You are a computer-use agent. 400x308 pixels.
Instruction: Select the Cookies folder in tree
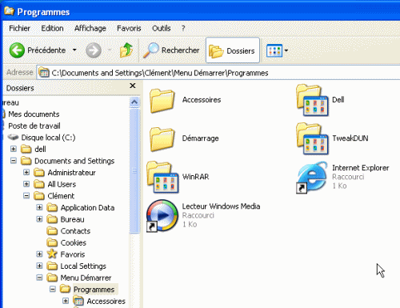[x=74, y=242]
